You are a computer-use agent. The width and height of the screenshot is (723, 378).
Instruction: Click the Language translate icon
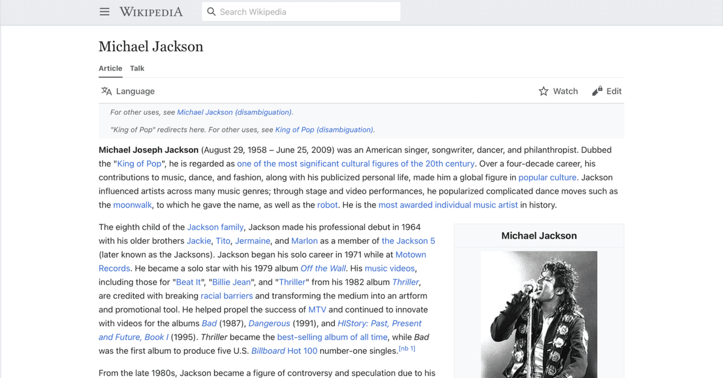(x=107, y=91)
